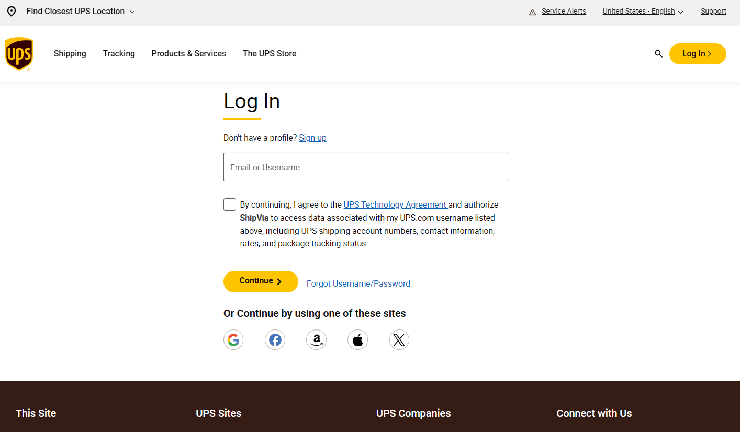Open United States - English language selector
This screenshot has height=432, width=740.
(x=643, y=12)
